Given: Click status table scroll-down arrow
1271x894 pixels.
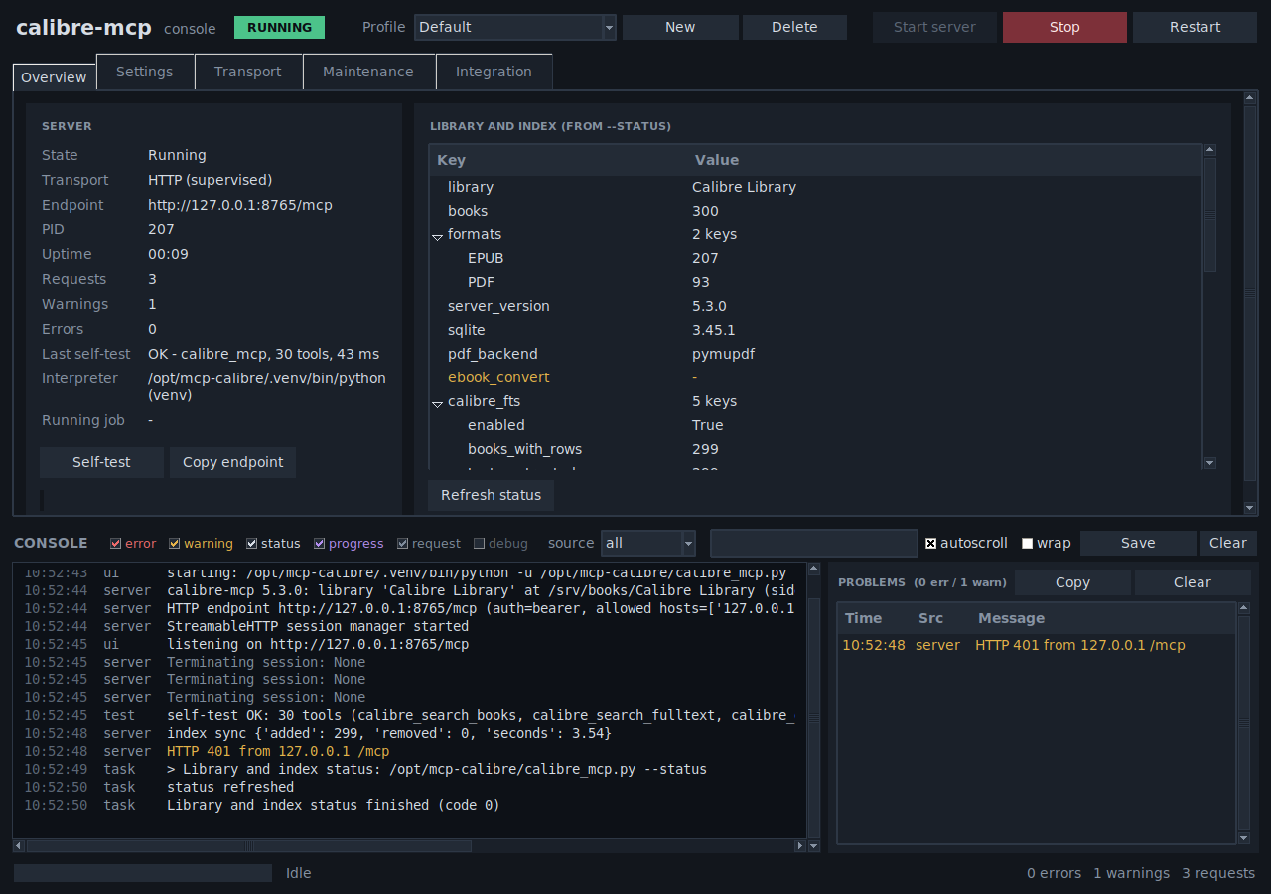Looking at the screenshot, I should [x=1209, y=463].
